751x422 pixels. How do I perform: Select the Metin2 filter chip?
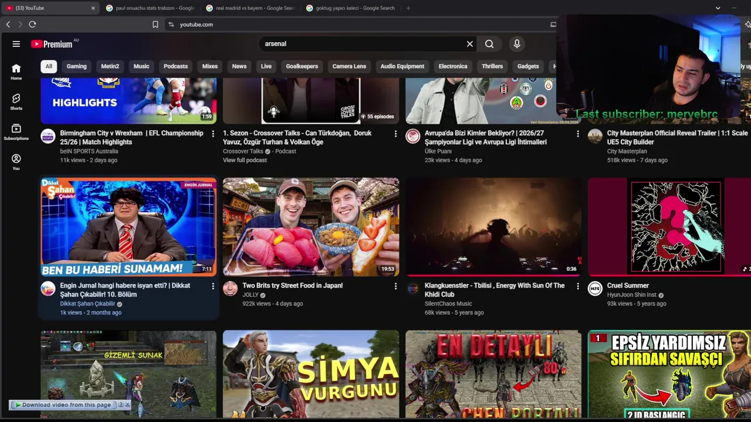click(110, 66)
